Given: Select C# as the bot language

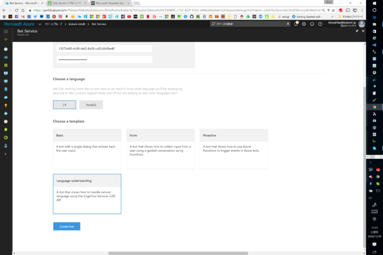Looking at the screenshot, I should pos(64,105).
